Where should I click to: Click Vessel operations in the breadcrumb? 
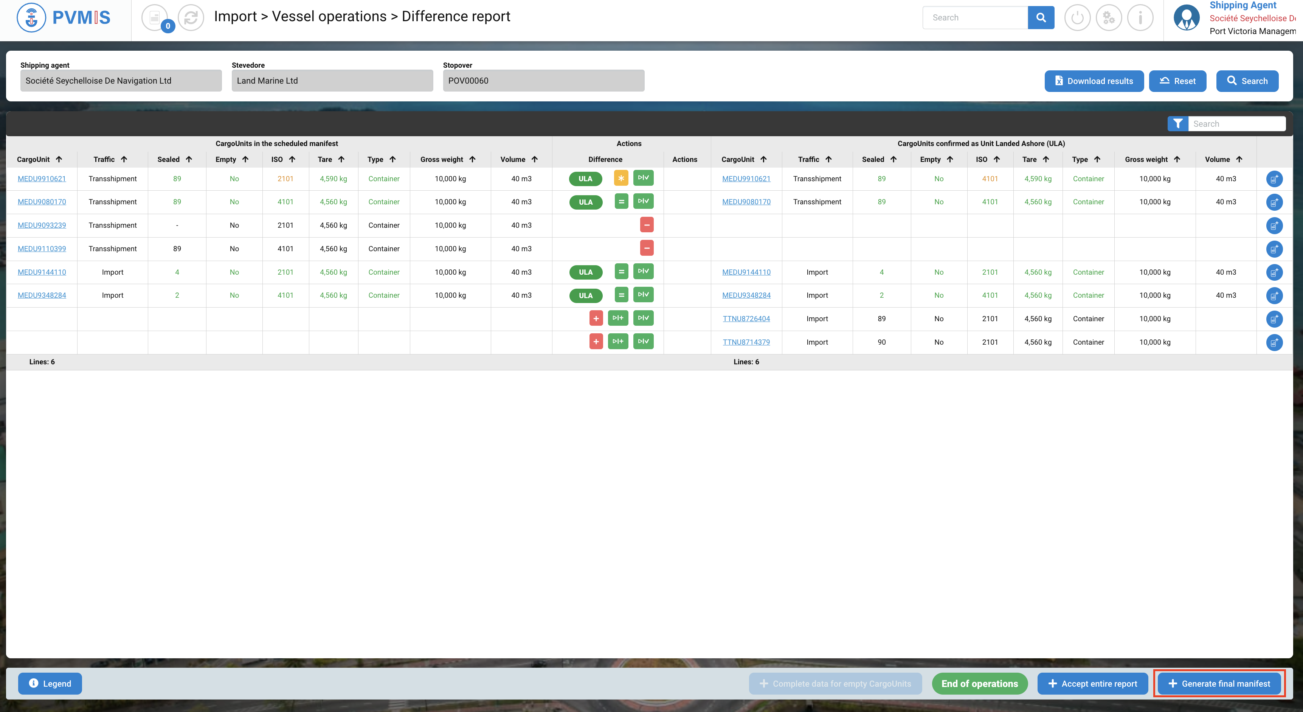(329, 16)
